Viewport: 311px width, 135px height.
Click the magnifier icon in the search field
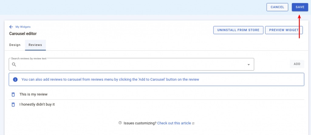click(14, 64)
